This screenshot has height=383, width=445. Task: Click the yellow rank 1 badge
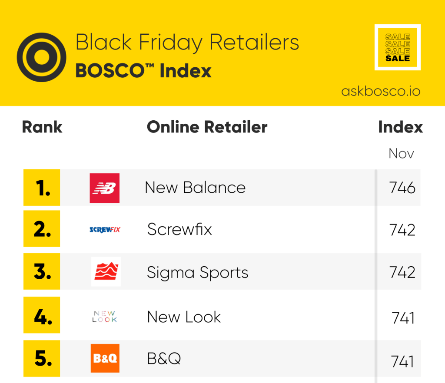coord(42,188)
